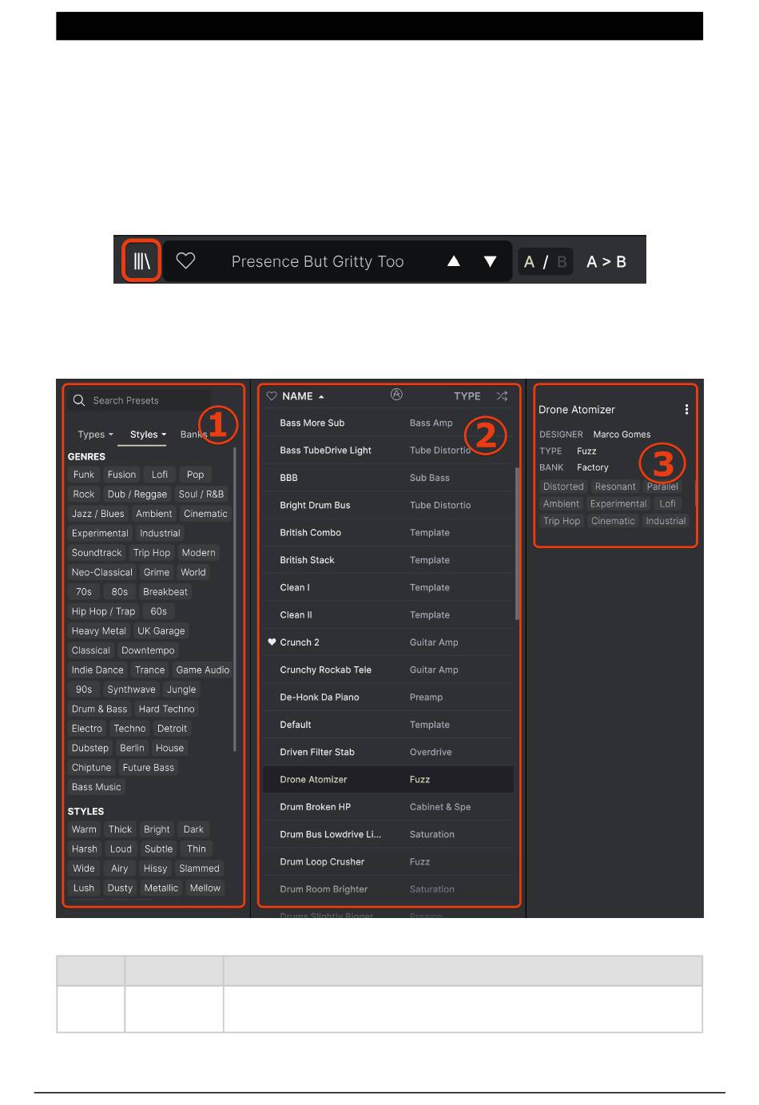Sort presets by the NAME column arrow
The width and height of the screenshot is (759, 1105).
(x=321, y=396)
